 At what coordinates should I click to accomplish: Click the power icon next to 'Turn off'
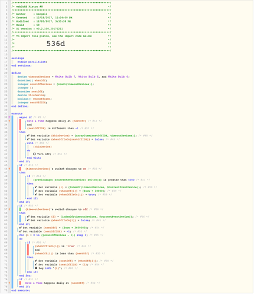34,155
